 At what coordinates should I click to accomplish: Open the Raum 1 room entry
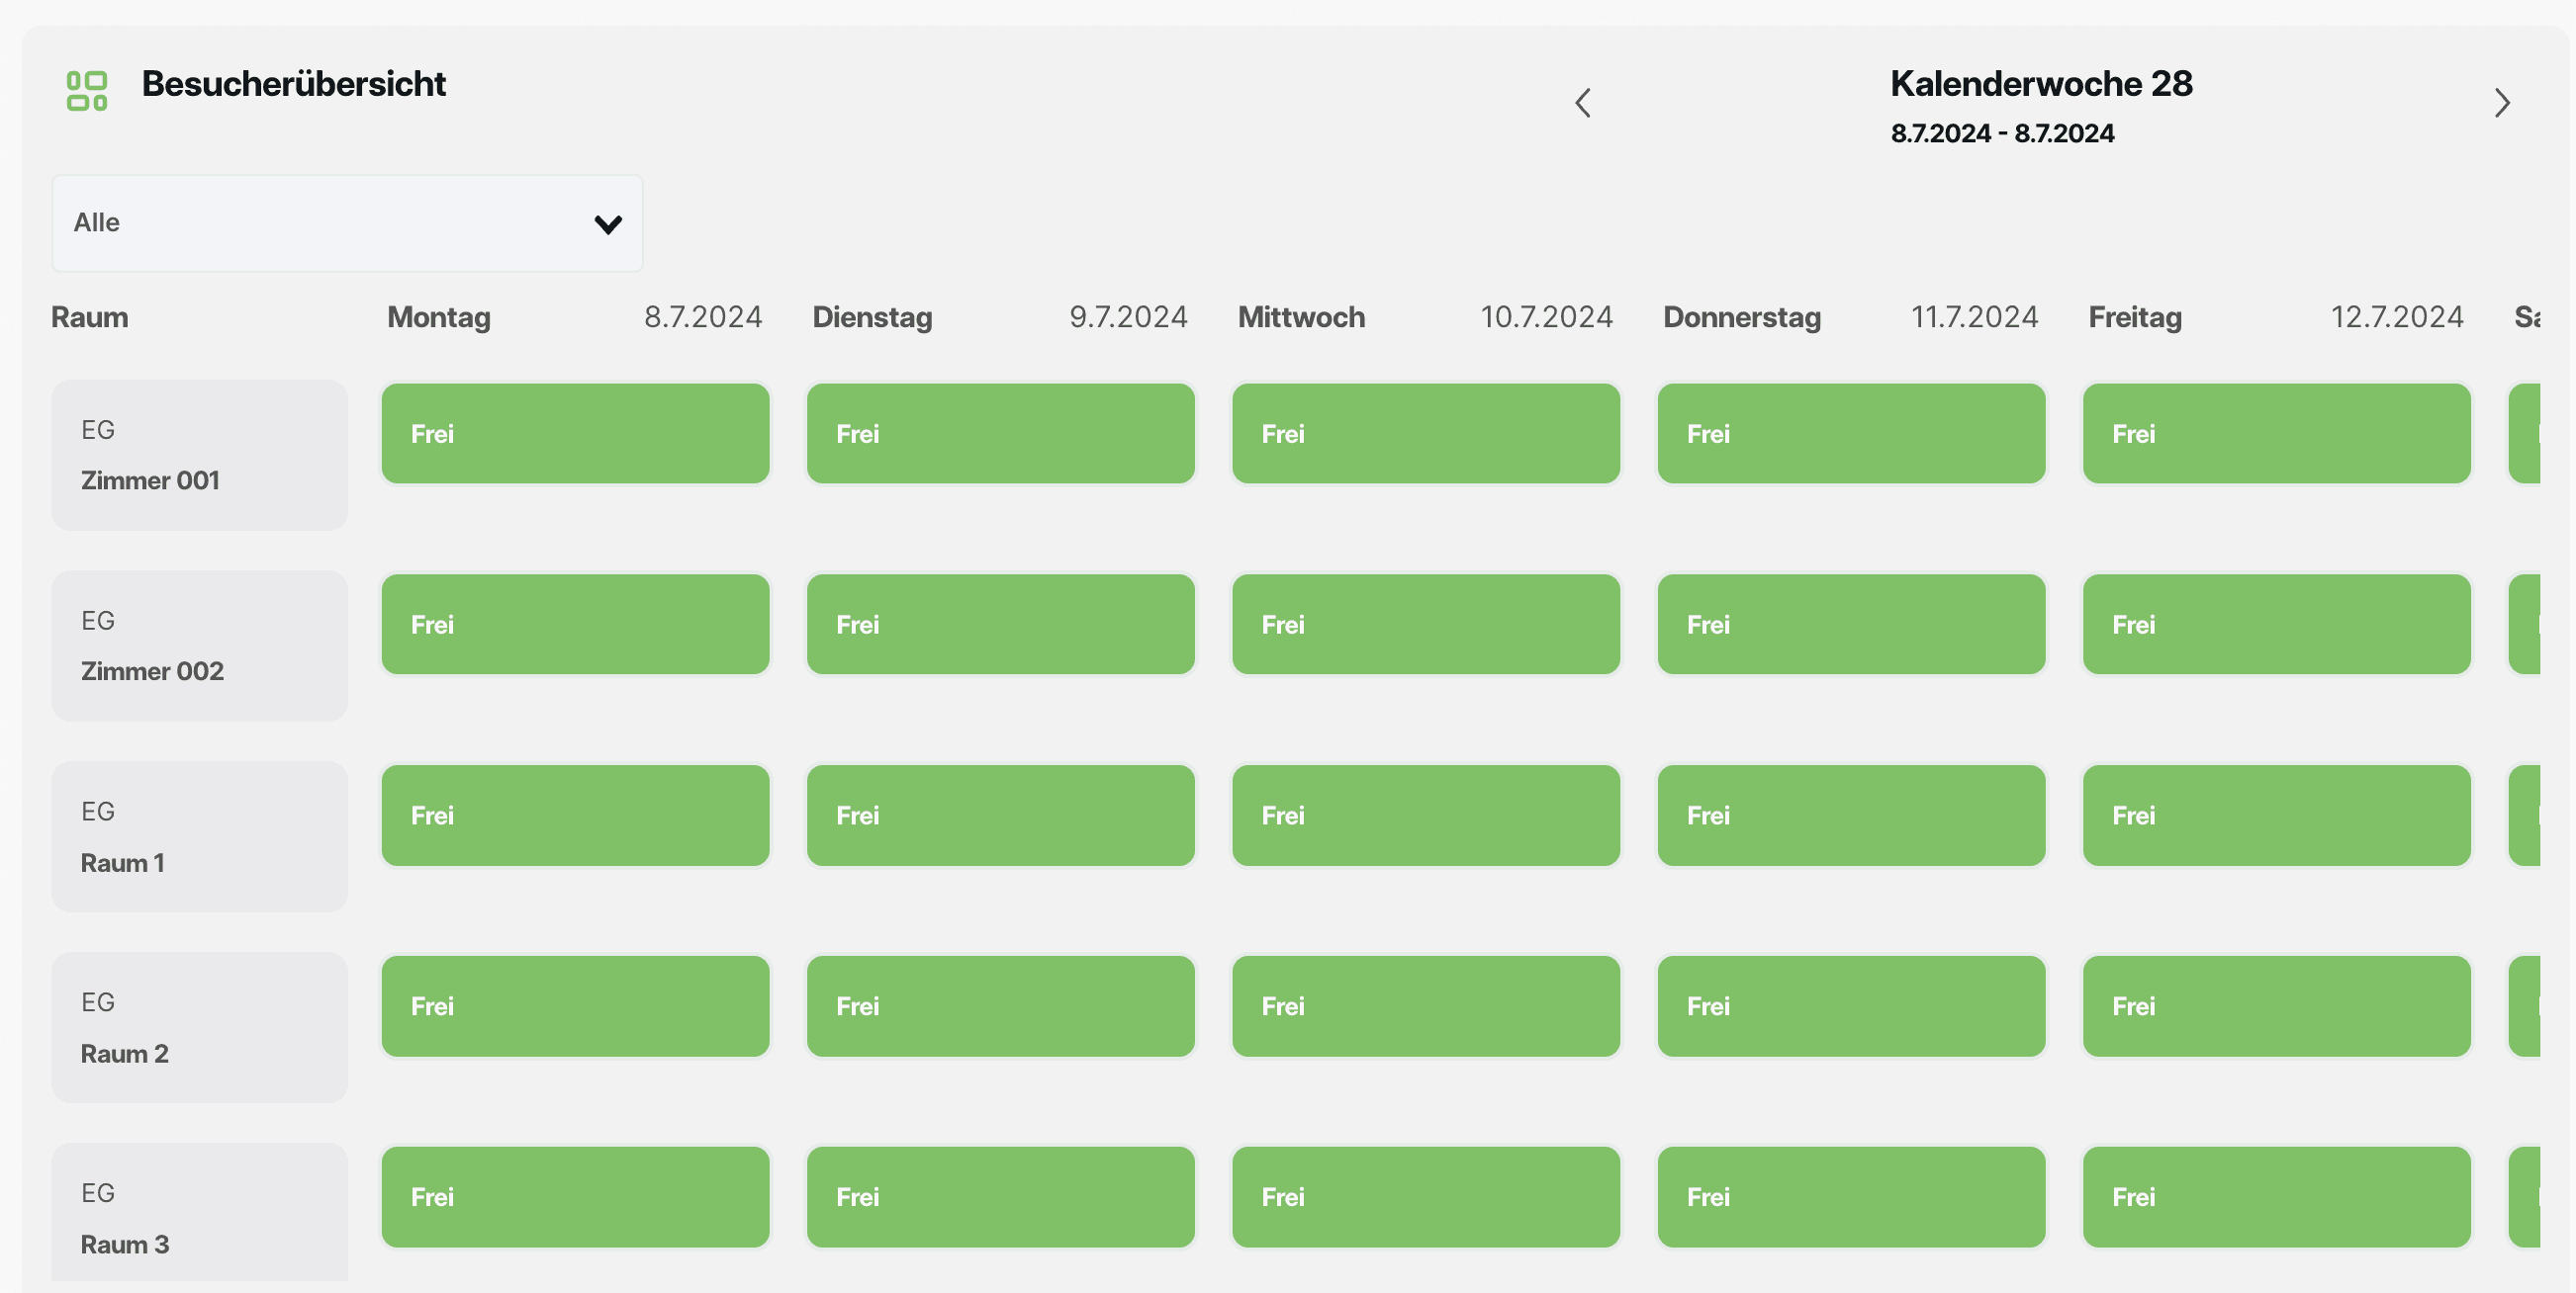click(x=199, y=836)
